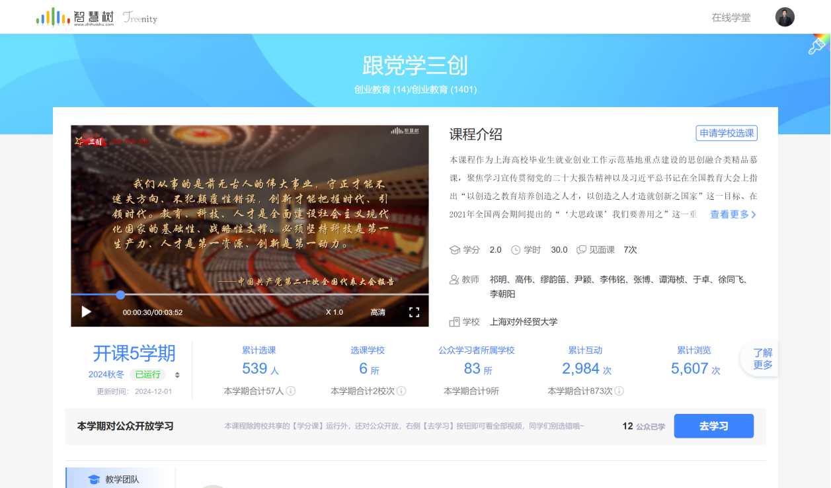Click the 见面课 icon
831x488 pixels.
click(581, 250)
